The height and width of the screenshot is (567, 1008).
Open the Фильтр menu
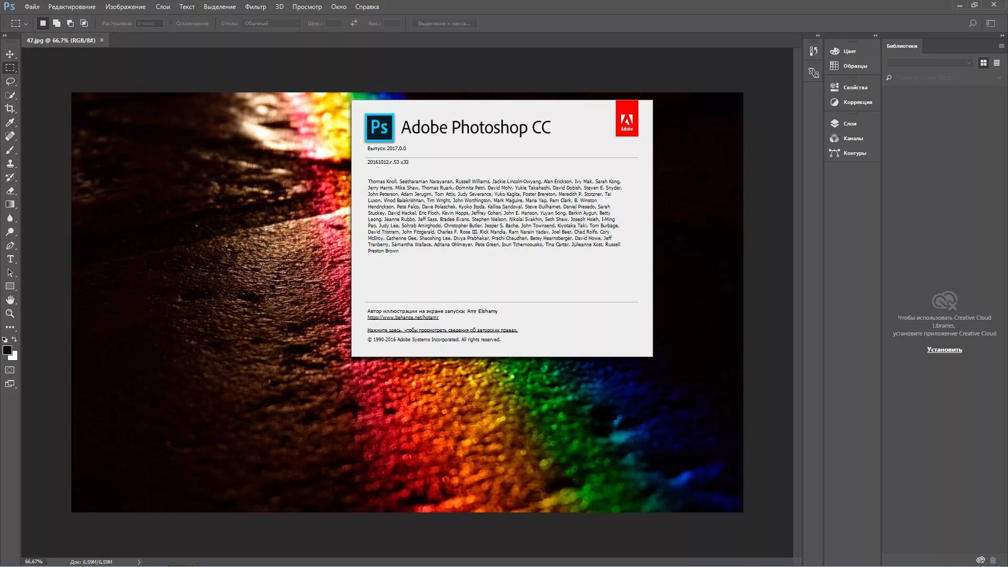[x=256, y=7]
